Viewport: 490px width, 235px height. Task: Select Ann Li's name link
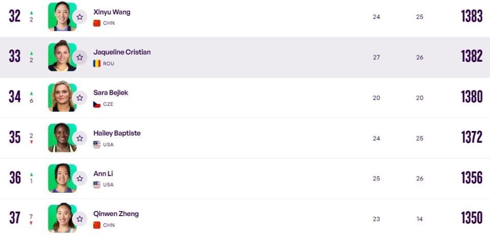click(103, 173)
